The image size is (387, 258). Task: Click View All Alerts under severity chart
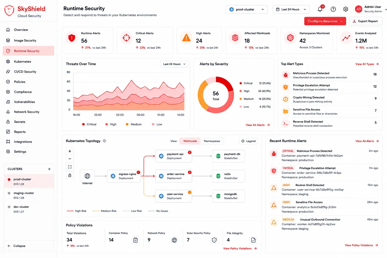click(258, 125)
